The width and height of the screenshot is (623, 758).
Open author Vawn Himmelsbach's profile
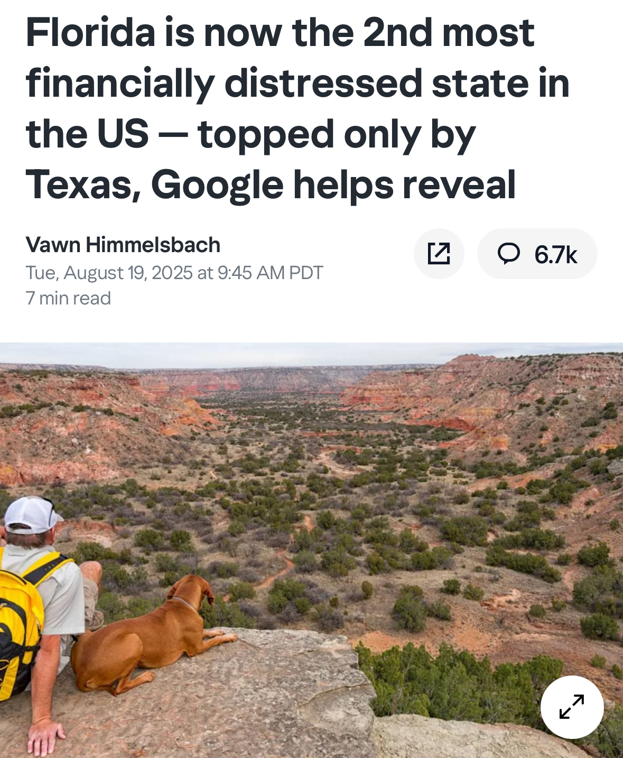[123, 245]
